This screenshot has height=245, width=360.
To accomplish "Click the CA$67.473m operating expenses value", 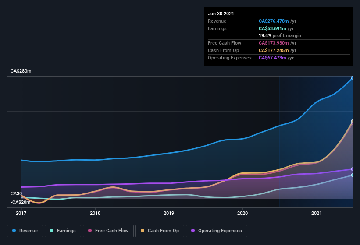I will [272, 58].
